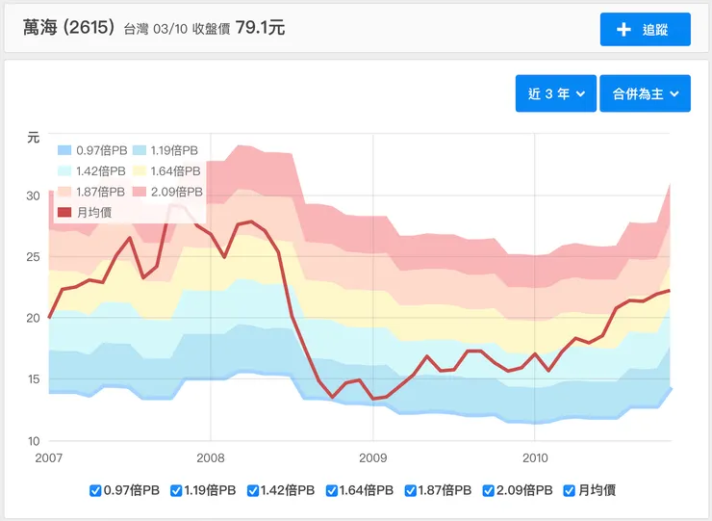Click the 月均價 red legend swatch
Screen dimensions: 712x521
coord(64,212)
